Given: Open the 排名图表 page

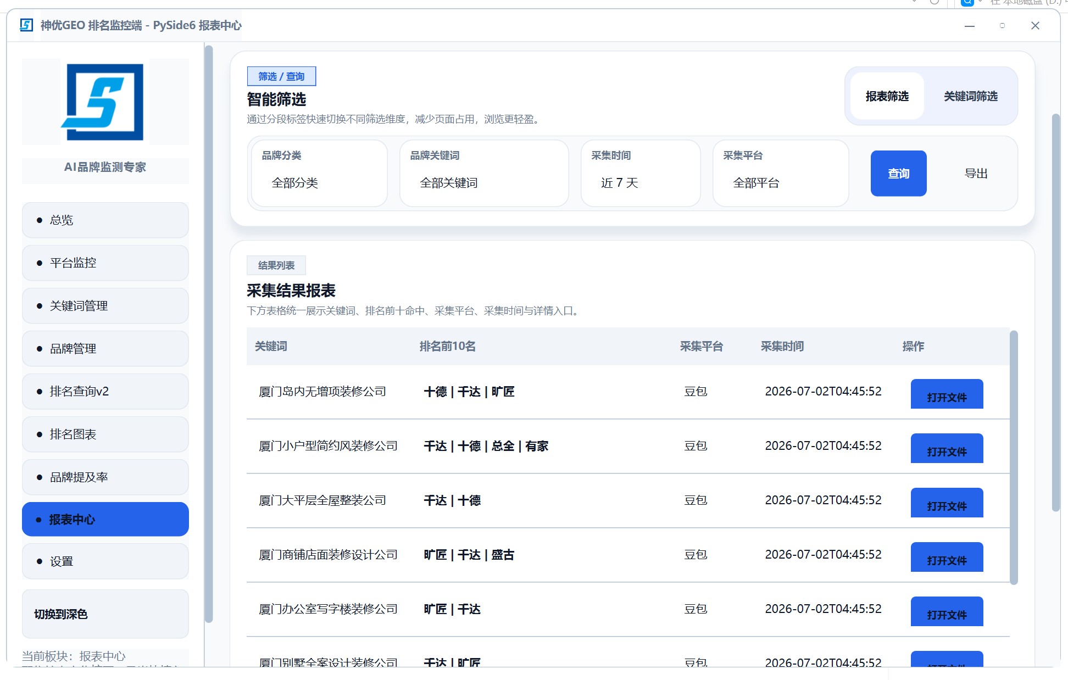Looking at the screenshot, I should pos(105,434).
